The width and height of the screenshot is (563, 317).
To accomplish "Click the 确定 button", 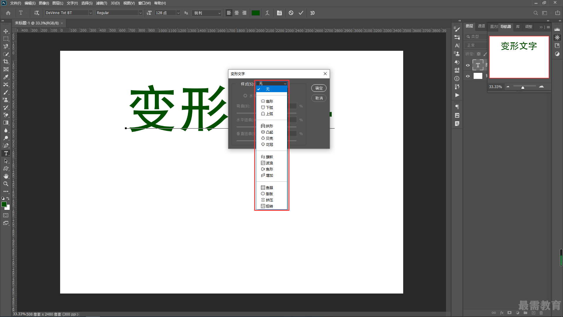I will click(319, 88).
